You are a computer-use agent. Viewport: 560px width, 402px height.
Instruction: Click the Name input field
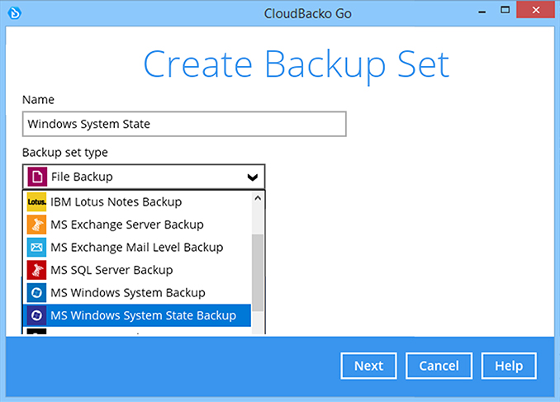click(184, 124)
